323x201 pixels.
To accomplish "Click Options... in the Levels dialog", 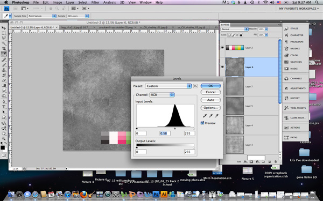I will pyautogui.click(x=210, y=108).
